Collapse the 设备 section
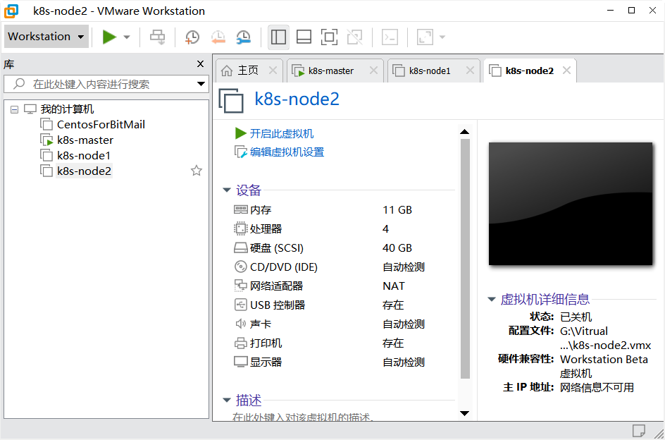The image size is (665, 440). [228, 190]
